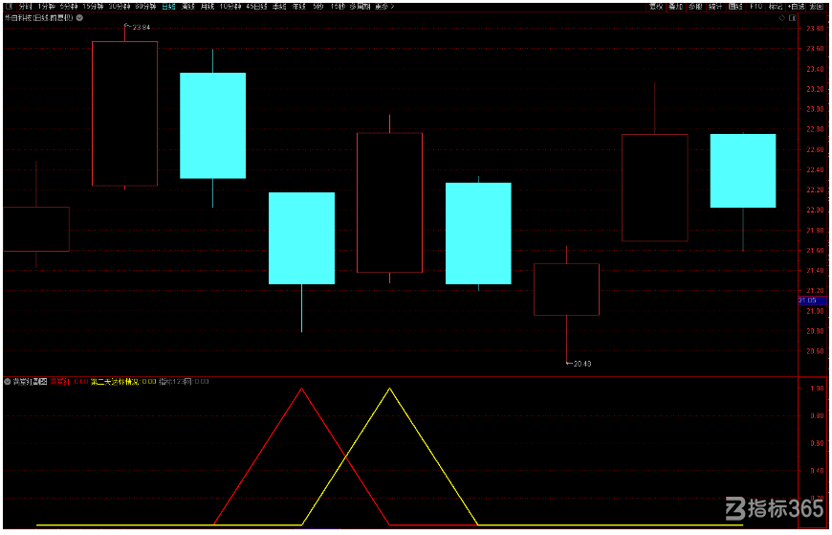Click the 标记 mark button

pos(776,7)
